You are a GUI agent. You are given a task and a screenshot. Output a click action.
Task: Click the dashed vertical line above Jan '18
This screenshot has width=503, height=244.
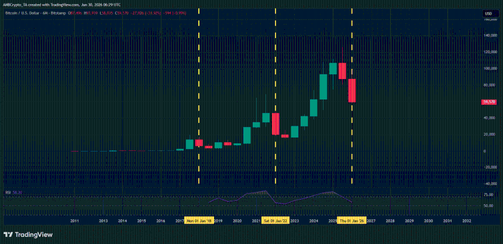tap(199, 97)
